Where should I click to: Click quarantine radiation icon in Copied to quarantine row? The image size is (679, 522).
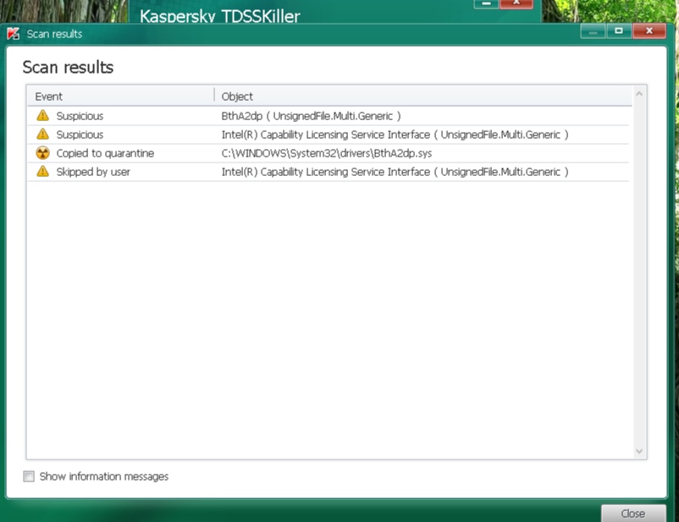pyautogui.click(x=42, y=153)
